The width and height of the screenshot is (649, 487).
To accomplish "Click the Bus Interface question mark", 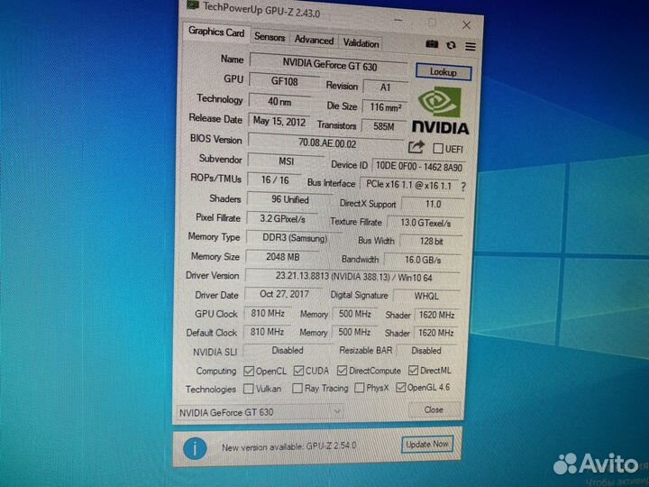I will tap(463, 187).
